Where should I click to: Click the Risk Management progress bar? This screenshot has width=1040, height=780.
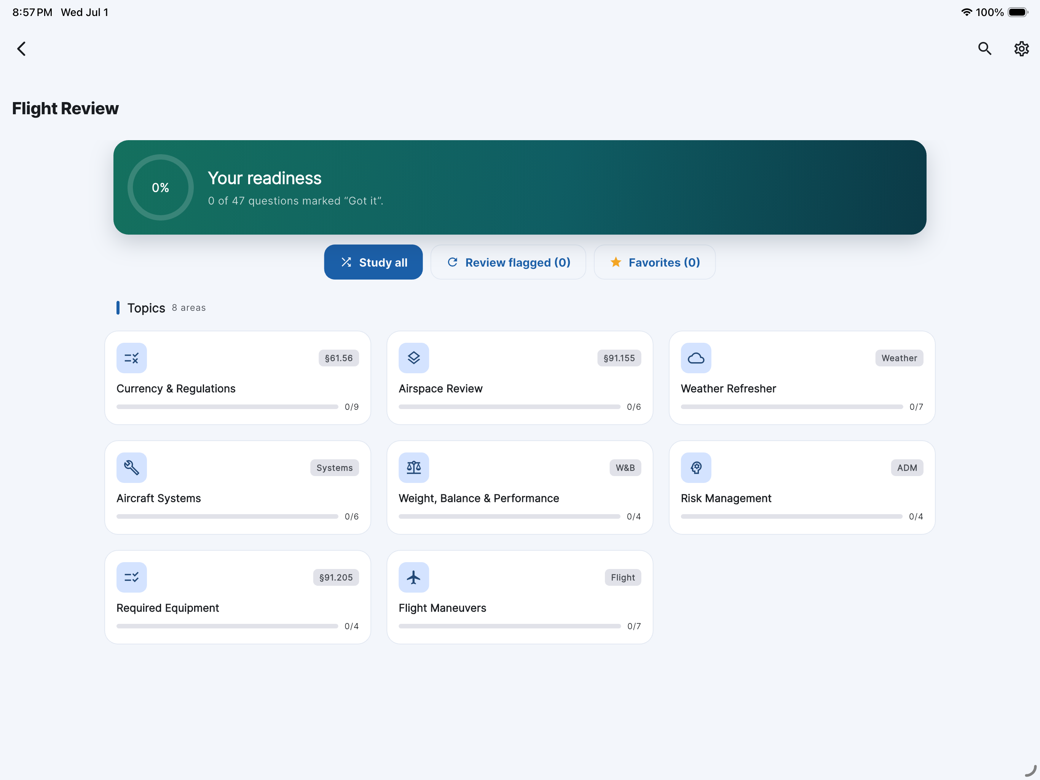[x=791, y=516]
